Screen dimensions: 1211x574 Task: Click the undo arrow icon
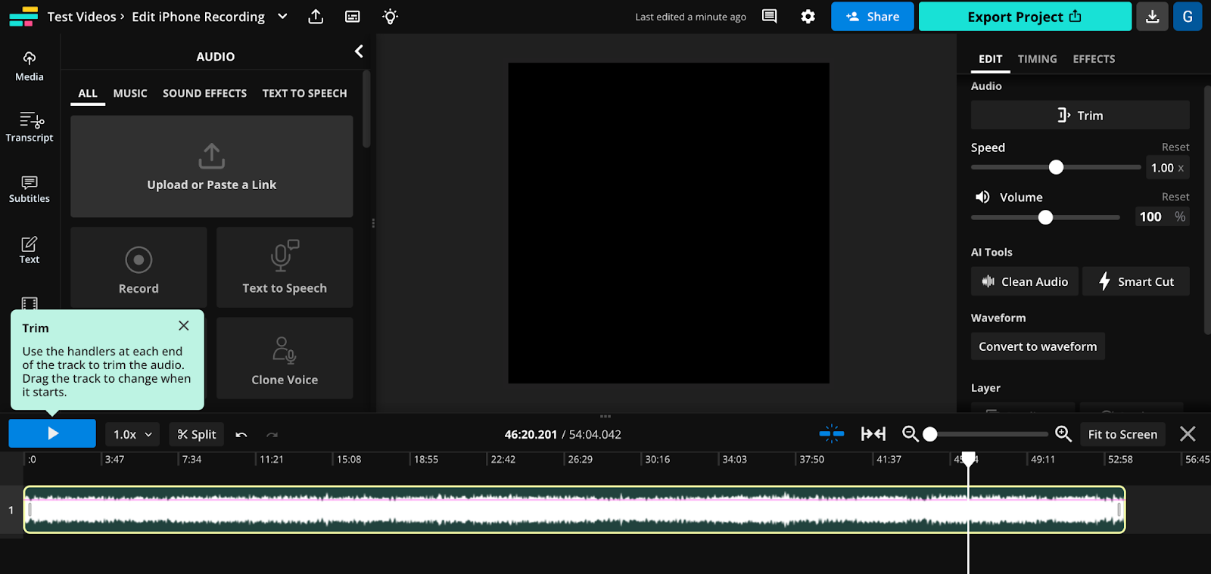pyautogui.click(x=241, y=435)
